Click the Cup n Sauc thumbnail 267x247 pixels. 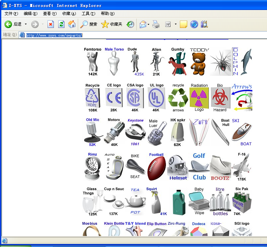pyautogui.click(x=114, y=201)
